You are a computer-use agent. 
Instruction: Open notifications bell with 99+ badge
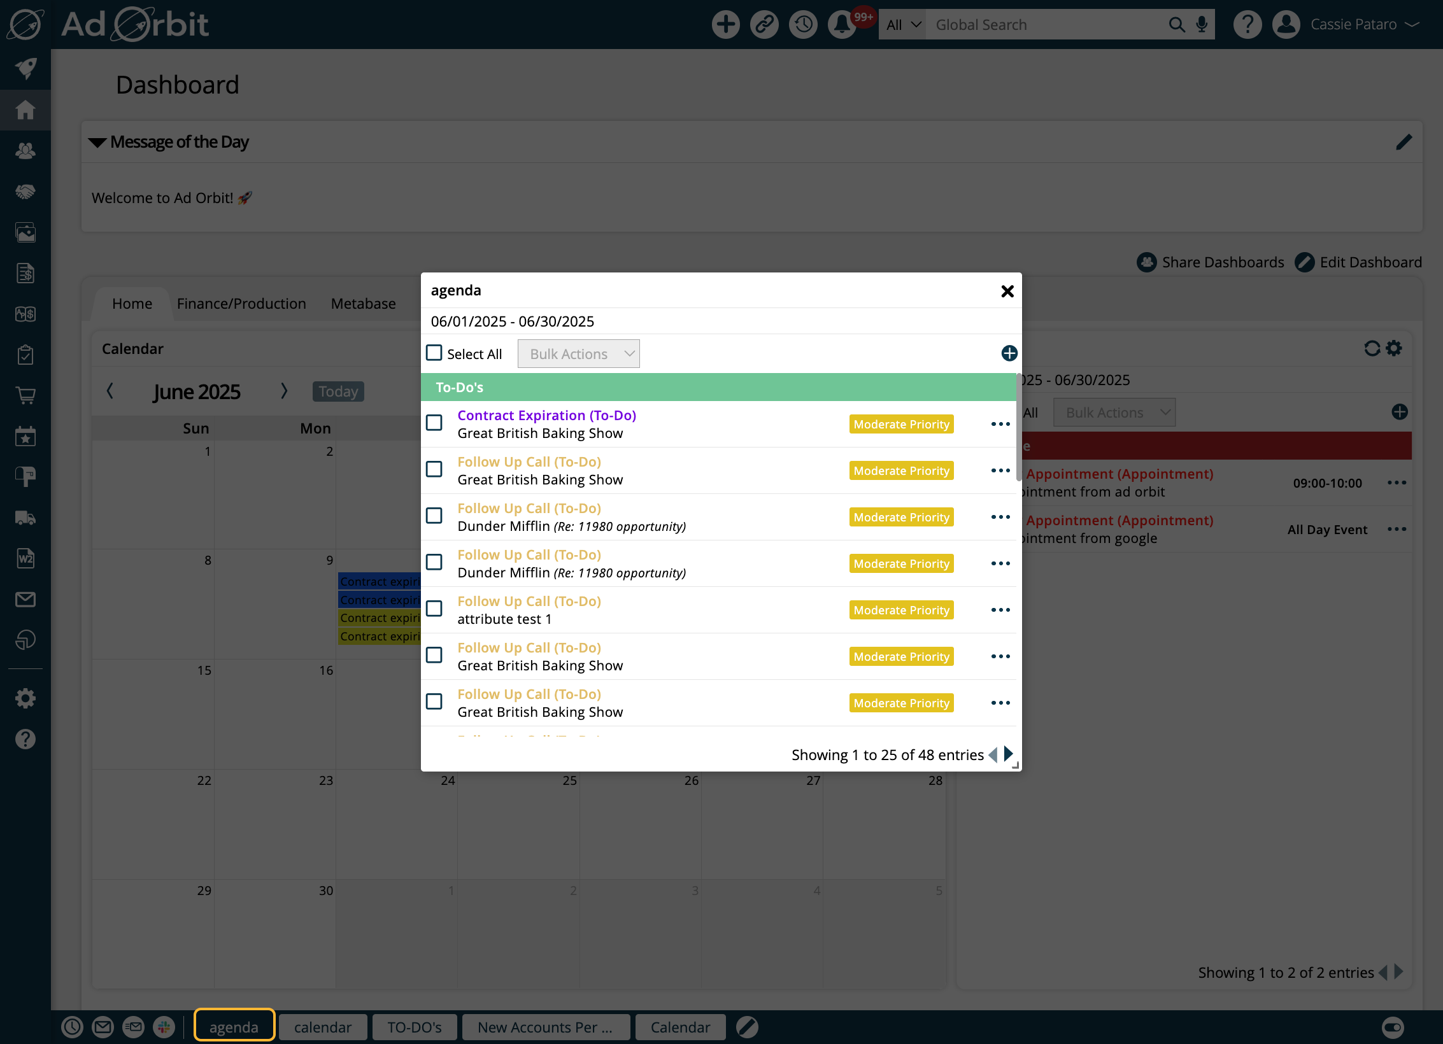pyautogui.click(x=842, y=25)
